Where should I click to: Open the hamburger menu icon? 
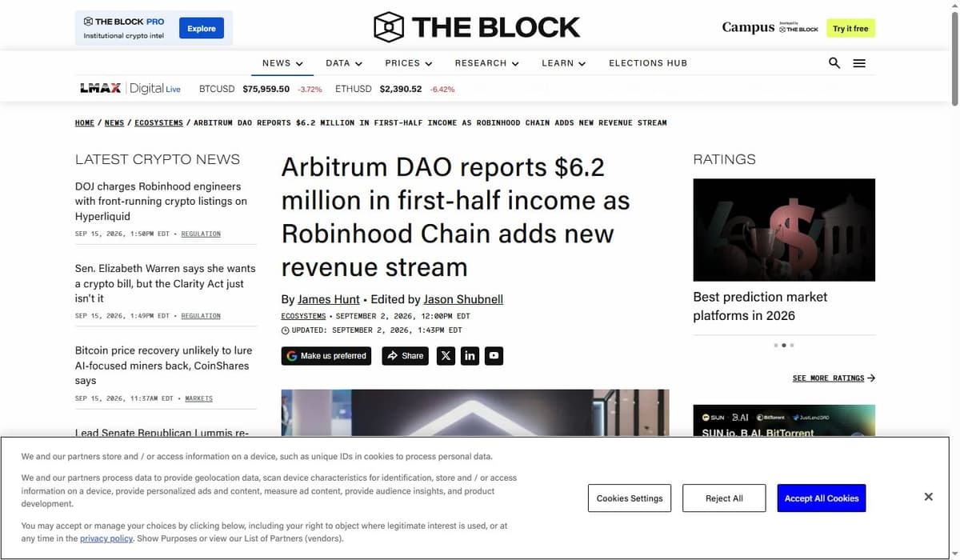859,63
